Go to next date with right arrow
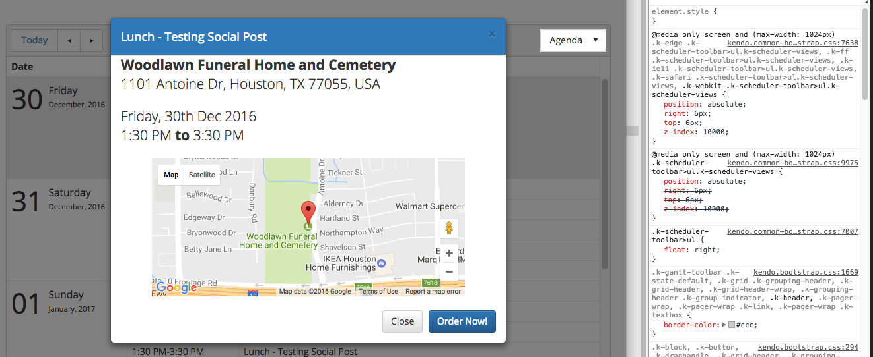 click(91, 41)
